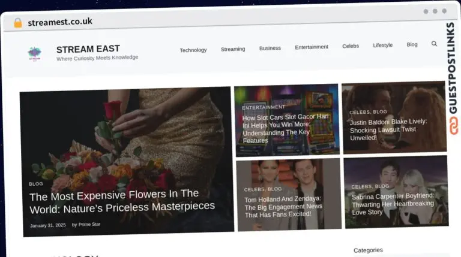Screen dimensions: 461x257
Task: Open the Most Expensive Flowers article
Action: [x=122, y=200]
